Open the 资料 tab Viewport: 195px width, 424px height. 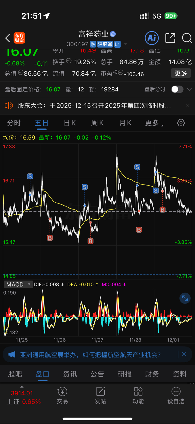point(180,374)
